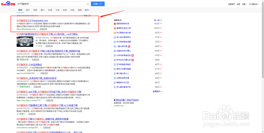Expand the 设置 dropdown menu
This screenshot has height=133, width=264.
[x=244, y=4]
